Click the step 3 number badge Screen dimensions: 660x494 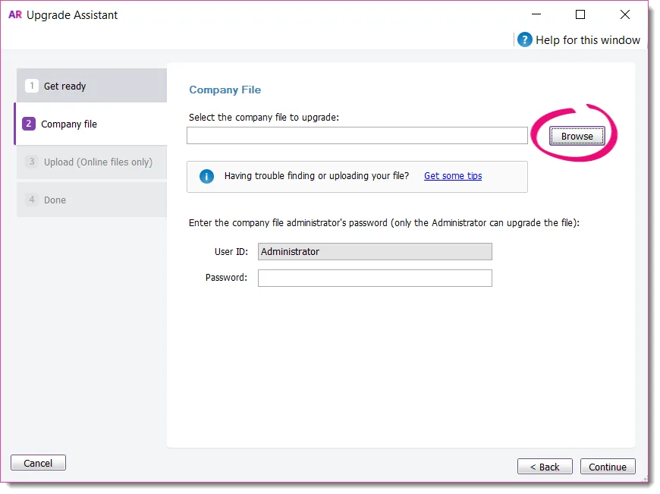(x=31, y=162)
